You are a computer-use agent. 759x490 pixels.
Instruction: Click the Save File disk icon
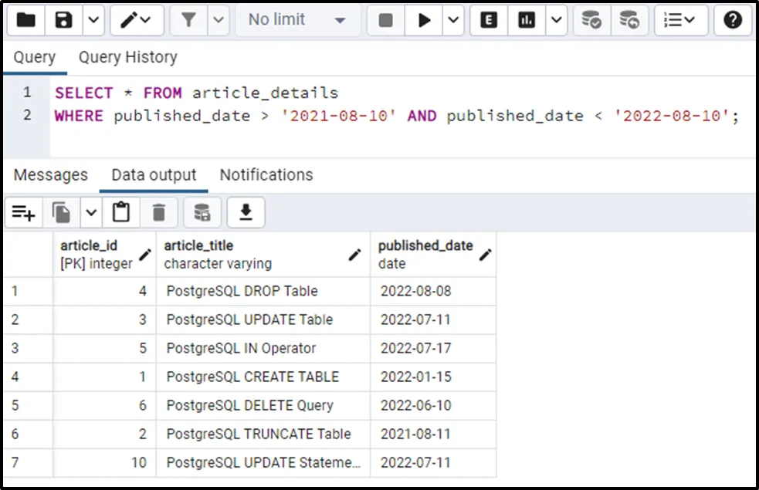click(63, 20)
